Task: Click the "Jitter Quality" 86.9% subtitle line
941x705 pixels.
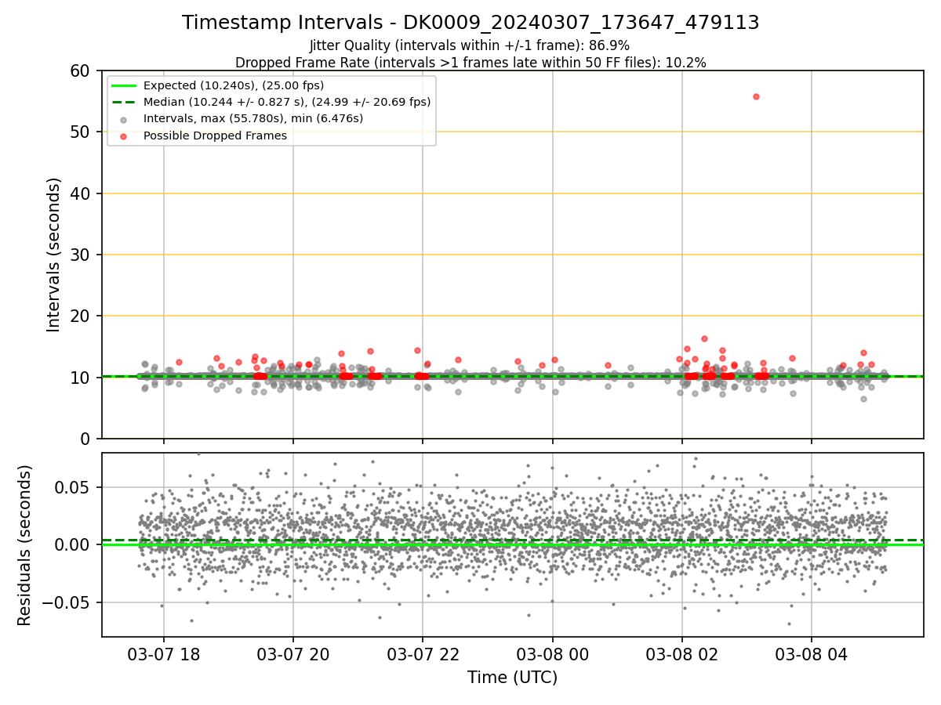Action: pyautogui.click(x=470, y=45)
